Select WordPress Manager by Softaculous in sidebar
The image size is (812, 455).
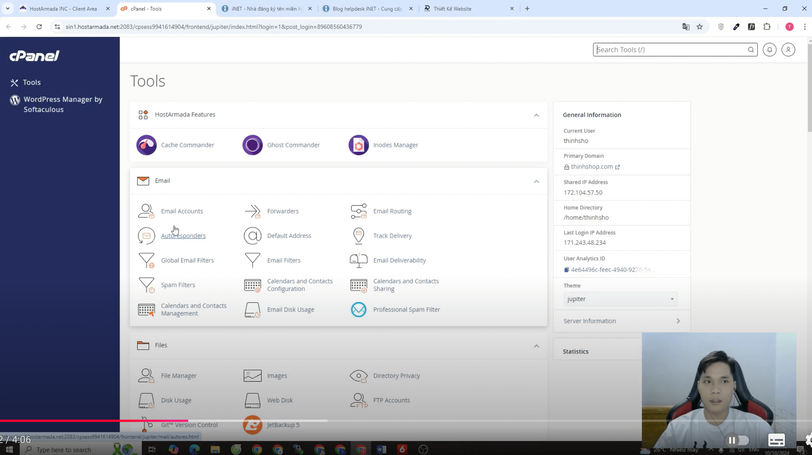tap(62, 104)
